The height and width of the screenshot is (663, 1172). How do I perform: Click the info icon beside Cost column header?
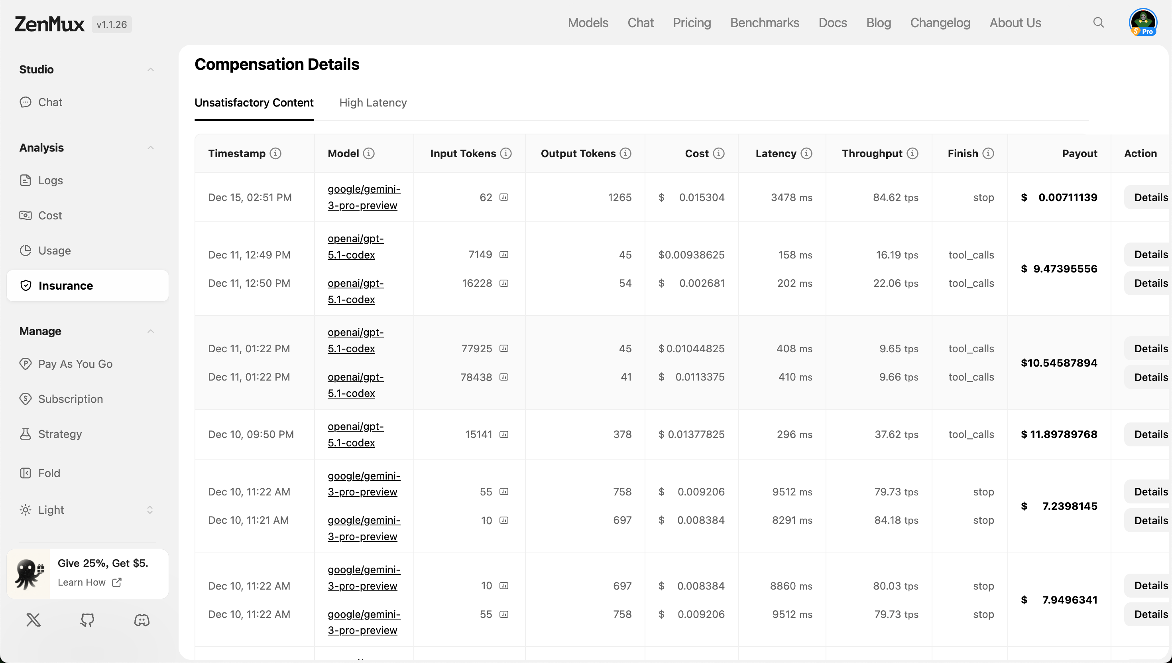(718, 154)
